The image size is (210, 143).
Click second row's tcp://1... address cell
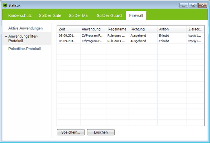pos(195,41)
